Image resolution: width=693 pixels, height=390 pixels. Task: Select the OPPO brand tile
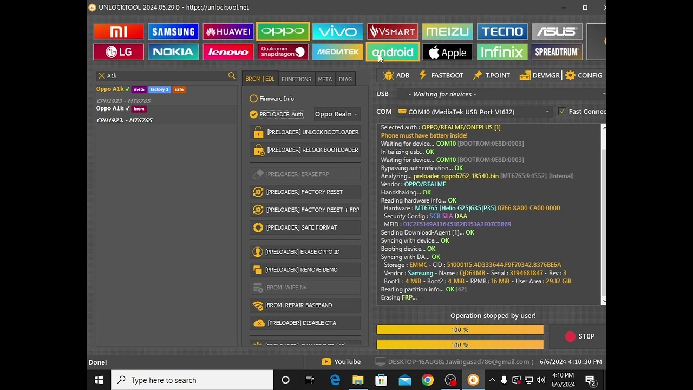283,31
